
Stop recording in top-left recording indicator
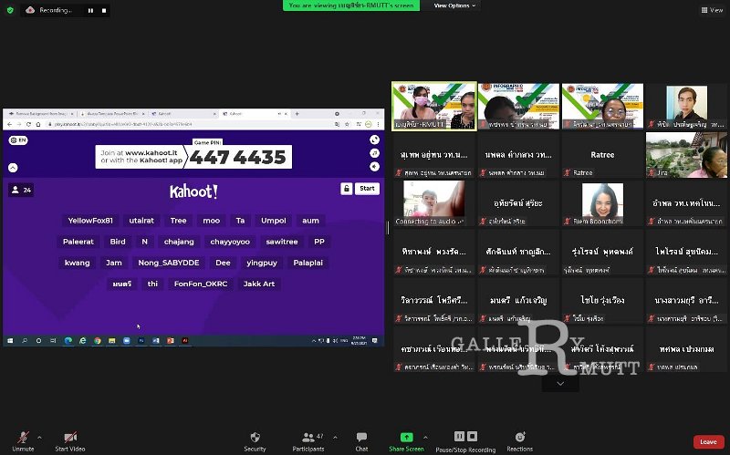coord(104,10)
